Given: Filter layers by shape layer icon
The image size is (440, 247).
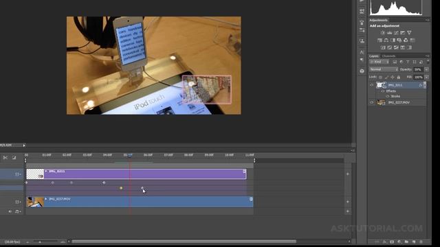Looking at the screenshot, I should click(415, 62).
